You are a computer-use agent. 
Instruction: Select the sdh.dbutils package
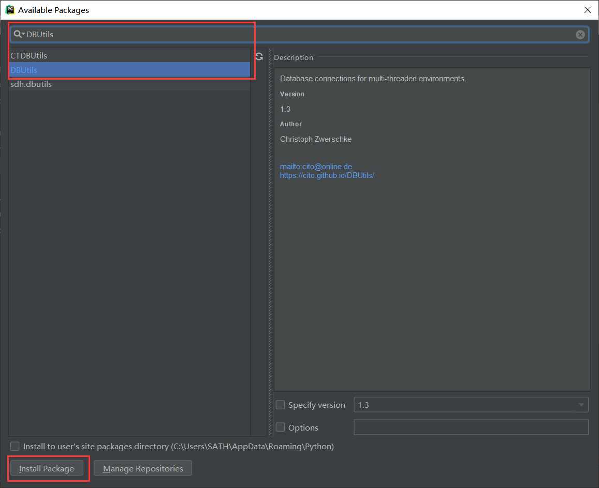pyautogui.click(x=129, y=84)
